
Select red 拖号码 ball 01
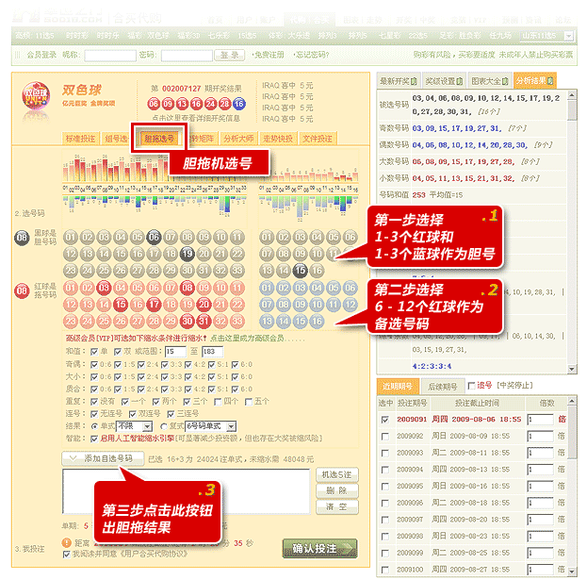click(x=71, y=288)
